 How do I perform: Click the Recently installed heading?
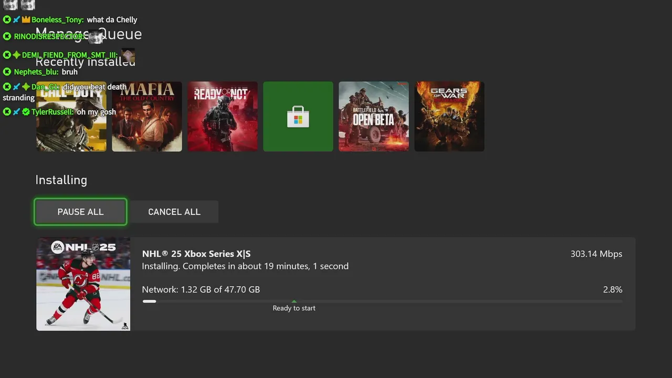[x=85, y=62]
